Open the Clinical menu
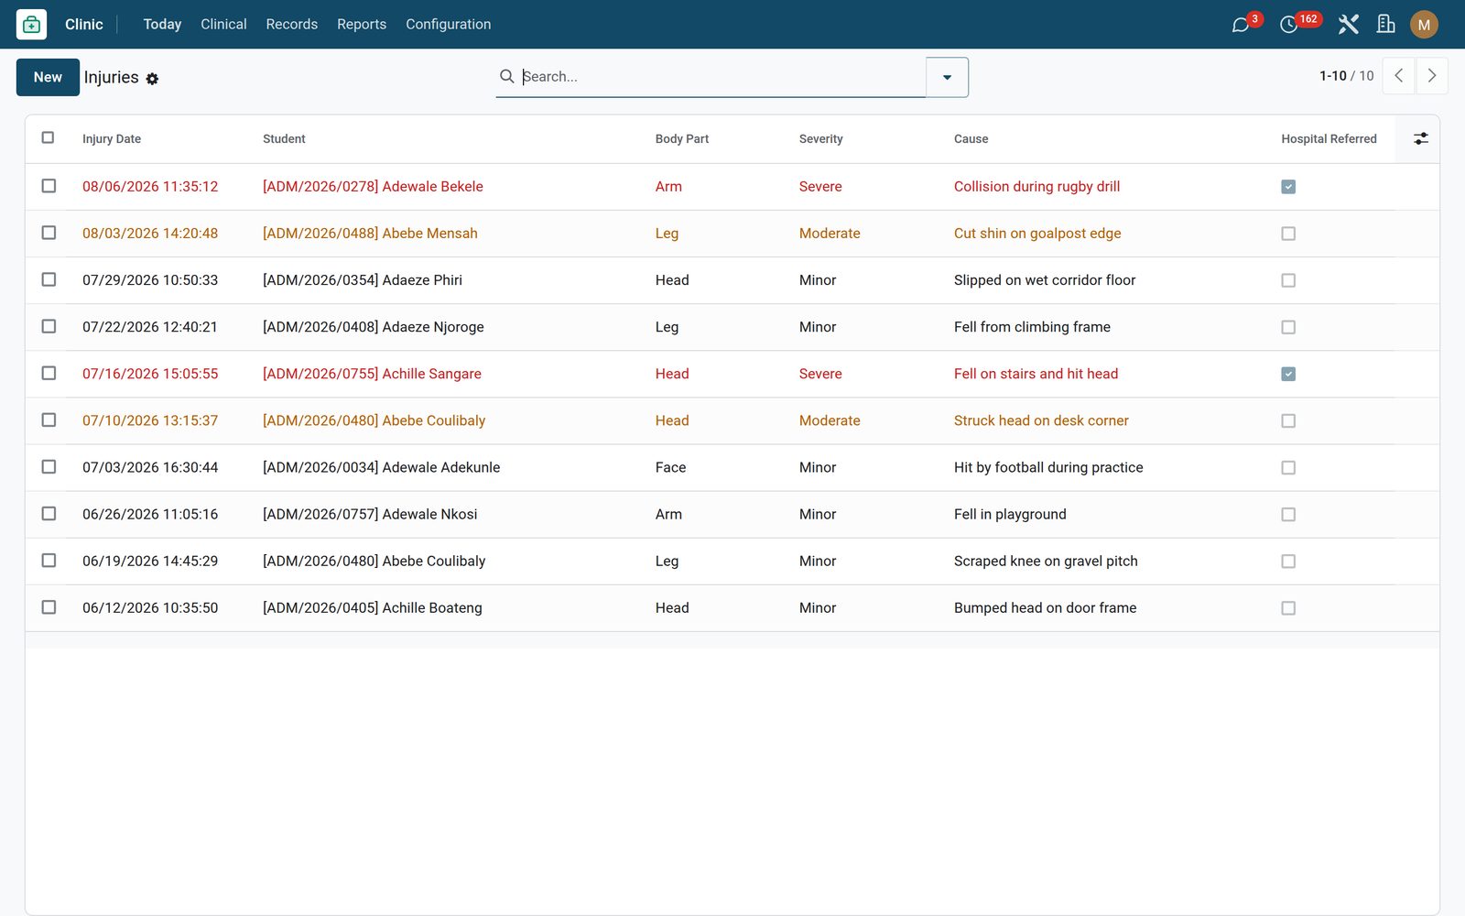Screen dimensions: 1465x916 coord(223,24)
